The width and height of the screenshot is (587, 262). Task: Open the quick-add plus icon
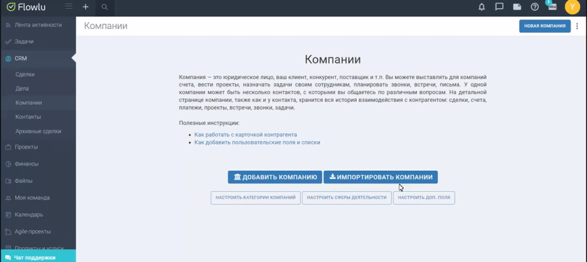point(85,6)
